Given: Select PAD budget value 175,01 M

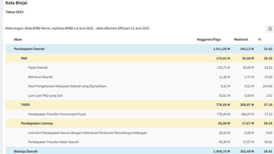Looking at the screenshot, I should (x=223, y=58).
